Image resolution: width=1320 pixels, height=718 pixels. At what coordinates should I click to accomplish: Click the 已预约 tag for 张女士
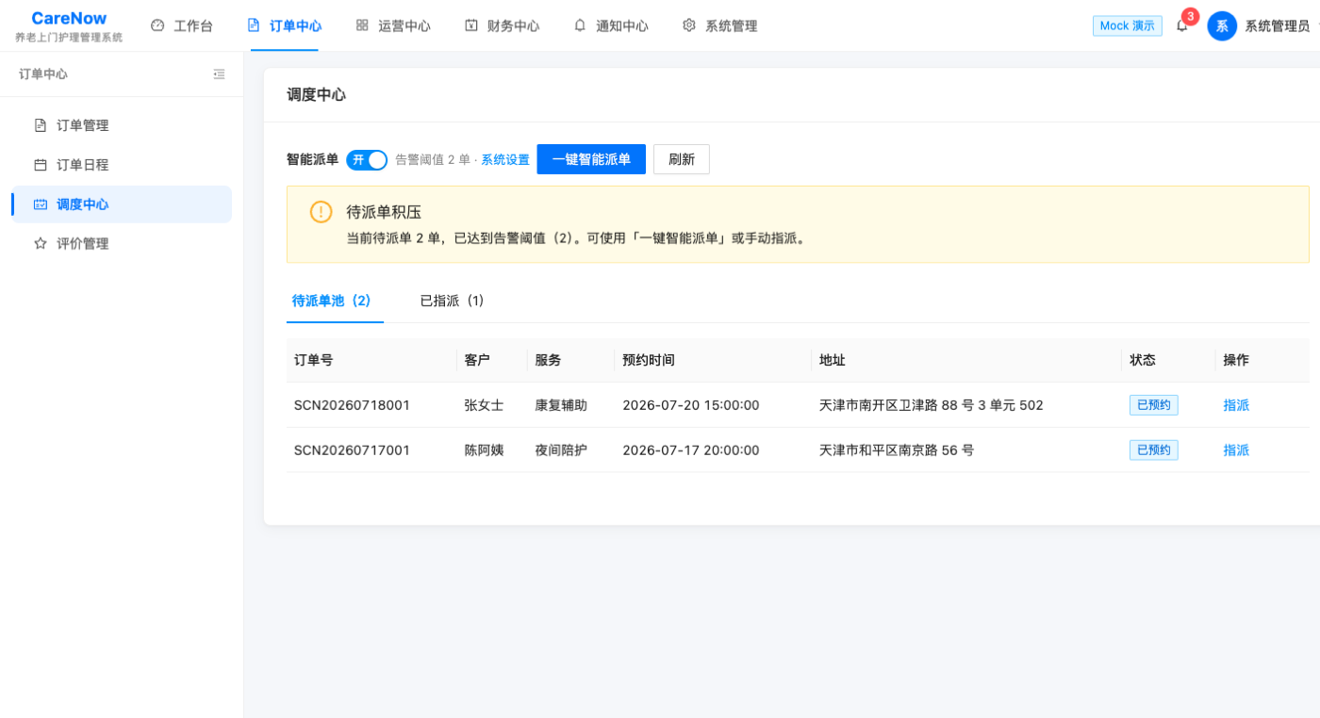point(1154,405)
